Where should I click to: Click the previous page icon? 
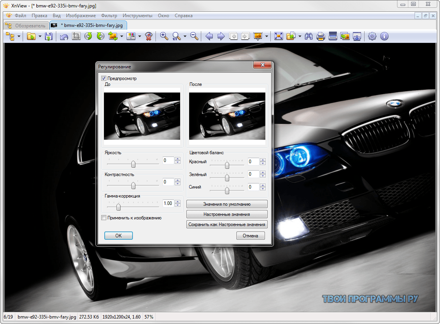click(233, 36)
